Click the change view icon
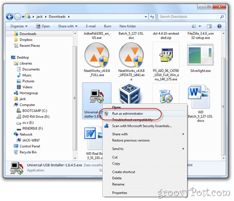Image resolution: width=234 pixels, height=201 pixels. point(194,26)
